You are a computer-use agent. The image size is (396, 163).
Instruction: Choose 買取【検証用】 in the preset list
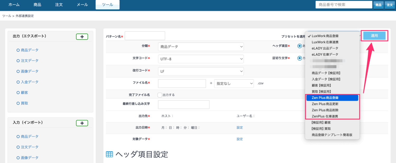(x=332, y=91)
